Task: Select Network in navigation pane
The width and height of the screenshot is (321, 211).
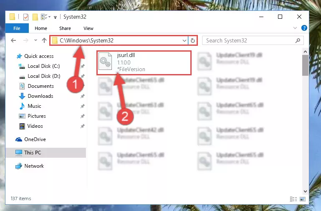Action: tap(34, 166)
